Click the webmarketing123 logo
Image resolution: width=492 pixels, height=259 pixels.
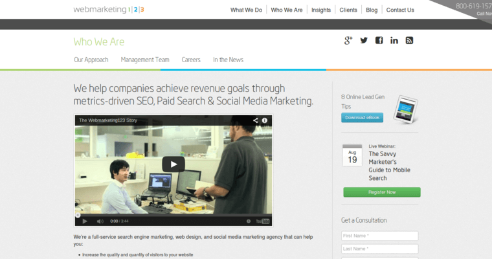click(109, 10)
